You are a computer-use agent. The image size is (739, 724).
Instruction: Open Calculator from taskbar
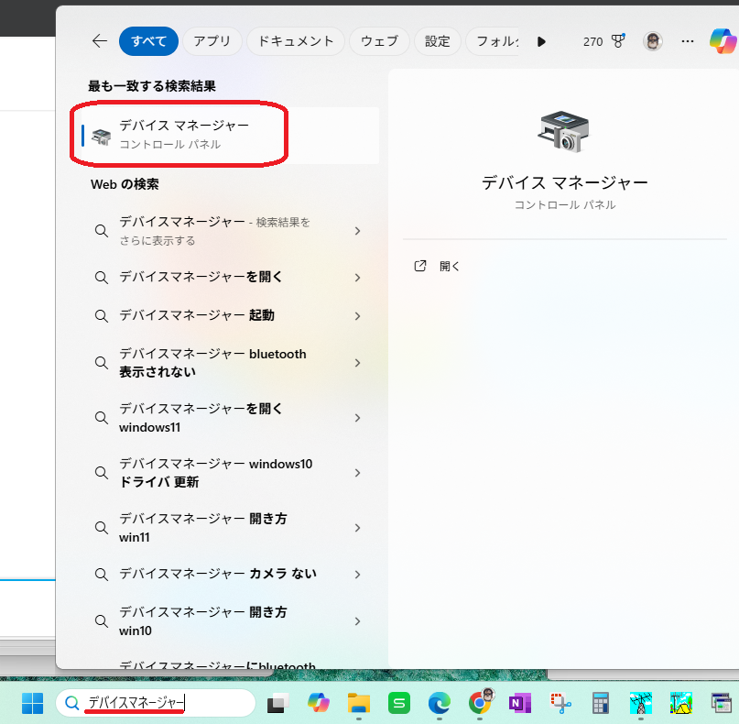(x=601, y=703)
